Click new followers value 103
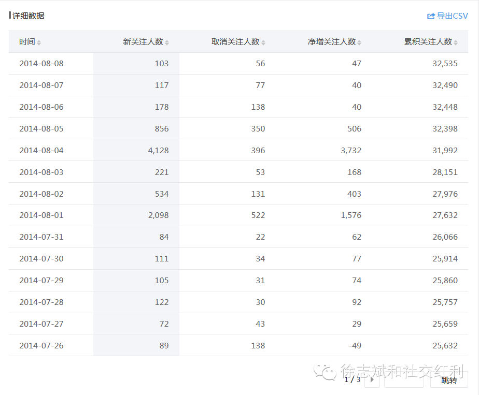Viewport: 479px width, 395px height. pyautogui.click(x=162, y=64)
